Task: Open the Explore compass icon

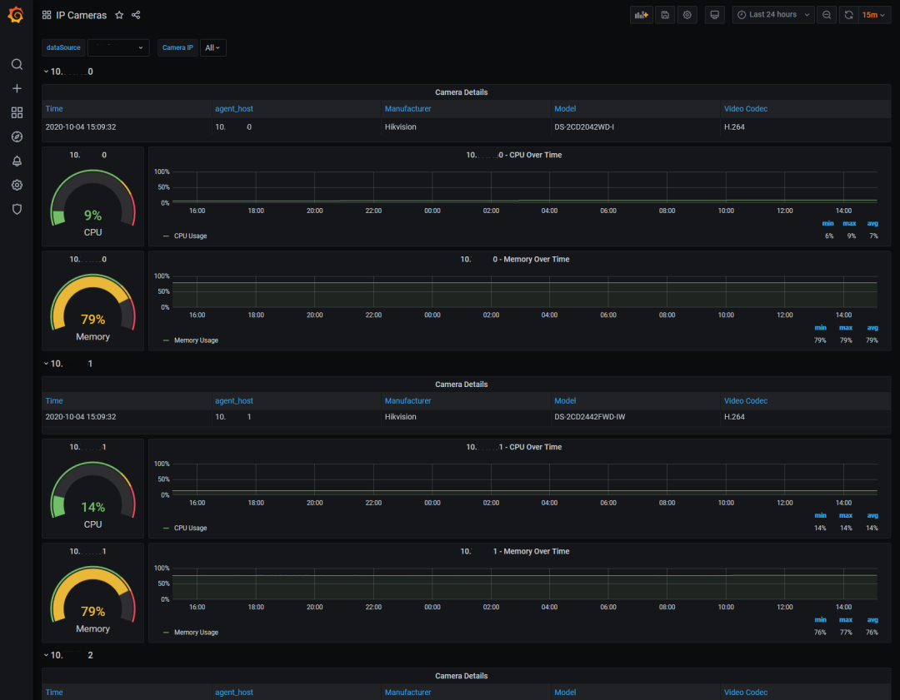Action: (17, 137)
